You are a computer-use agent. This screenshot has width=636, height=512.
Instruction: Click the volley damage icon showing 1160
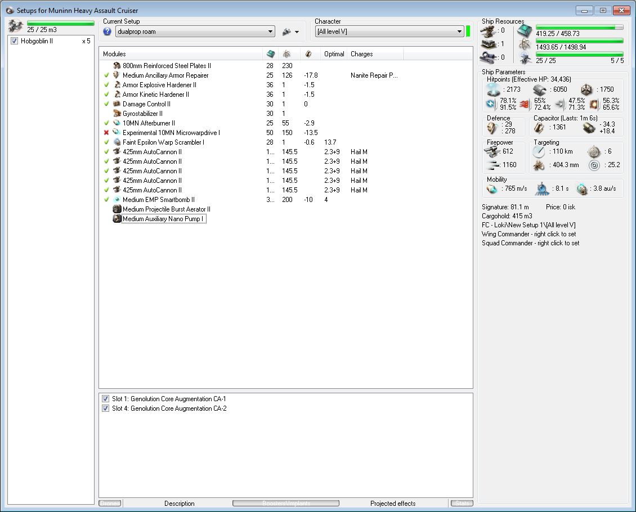[493, 165]
